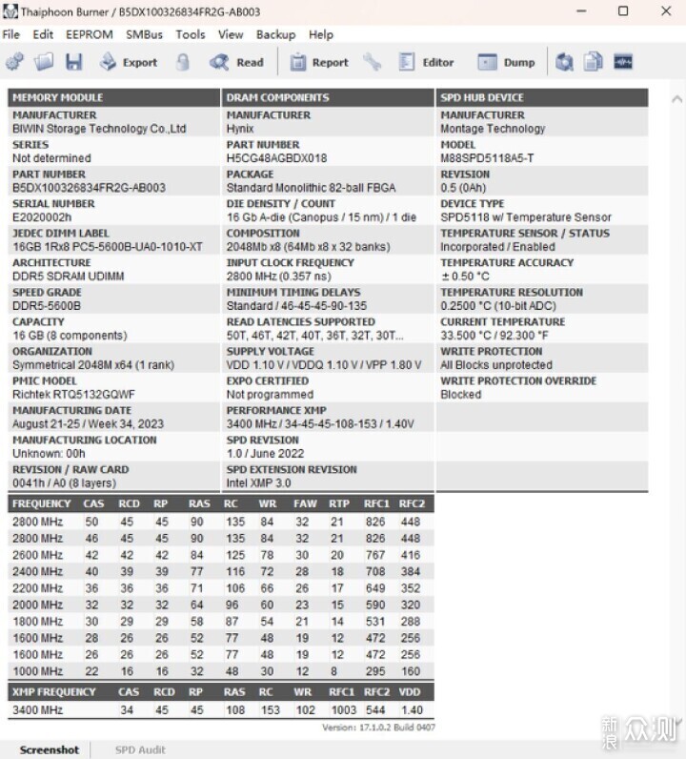Click DRAM part number 'H5CG48AGBDX018'

point(276,158)
